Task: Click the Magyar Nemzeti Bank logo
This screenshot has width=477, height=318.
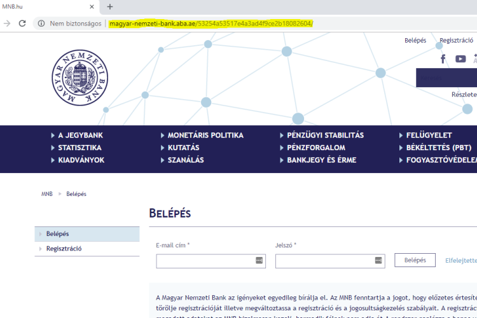Action: point(76,77)
